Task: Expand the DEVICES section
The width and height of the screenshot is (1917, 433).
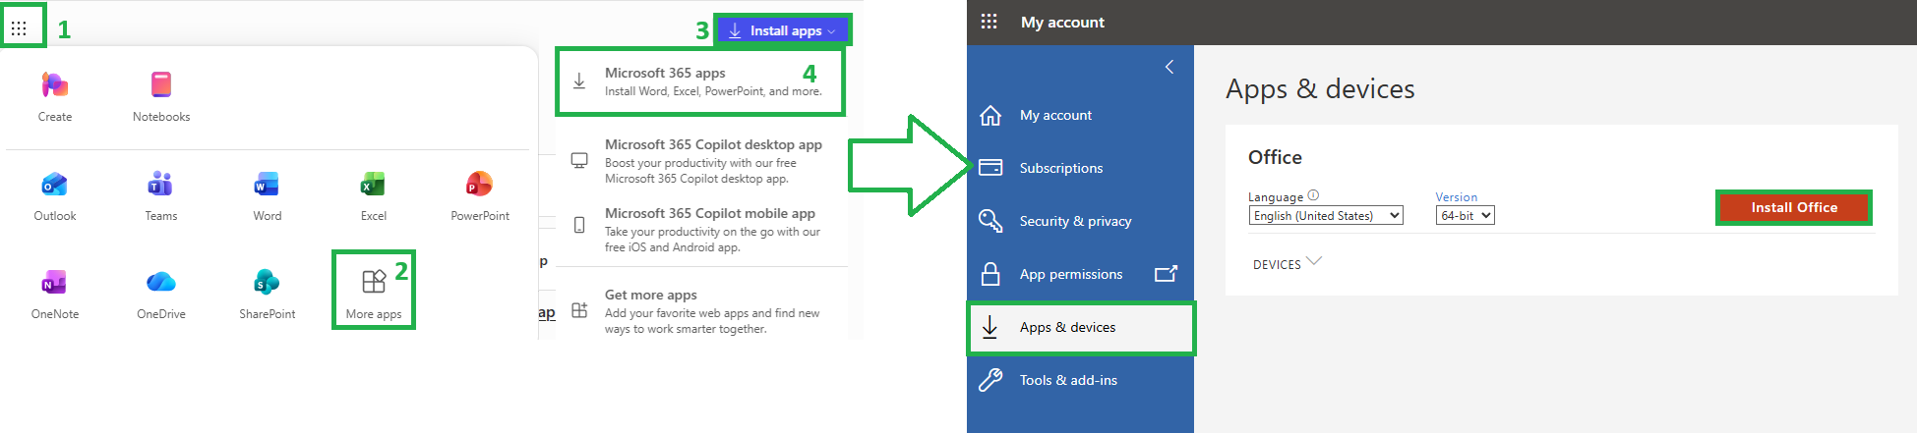Action: 1287,263
